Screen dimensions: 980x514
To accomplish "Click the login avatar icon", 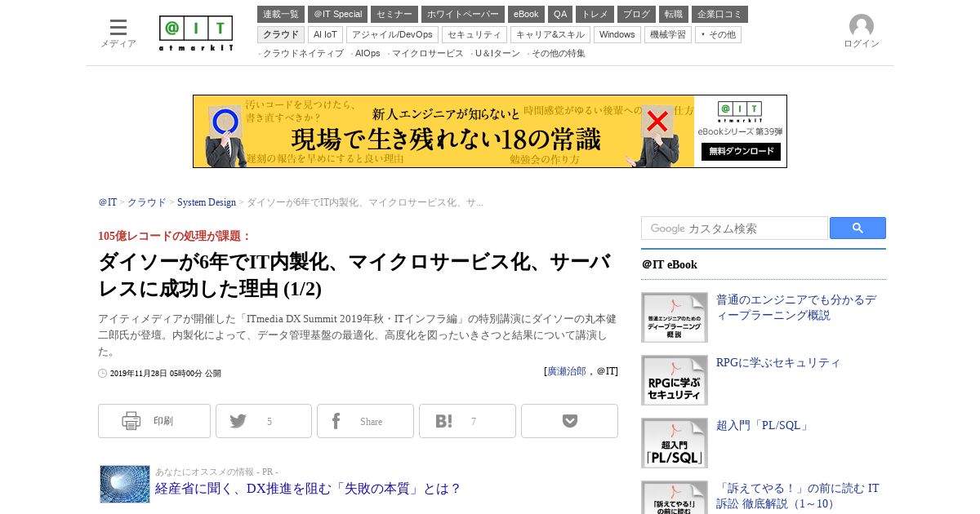I will click(862, 26).
